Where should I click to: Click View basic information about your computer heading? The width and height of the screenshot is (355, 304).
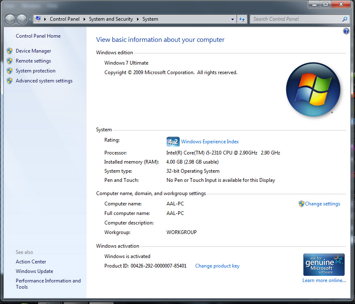click(x=160, y=40)
